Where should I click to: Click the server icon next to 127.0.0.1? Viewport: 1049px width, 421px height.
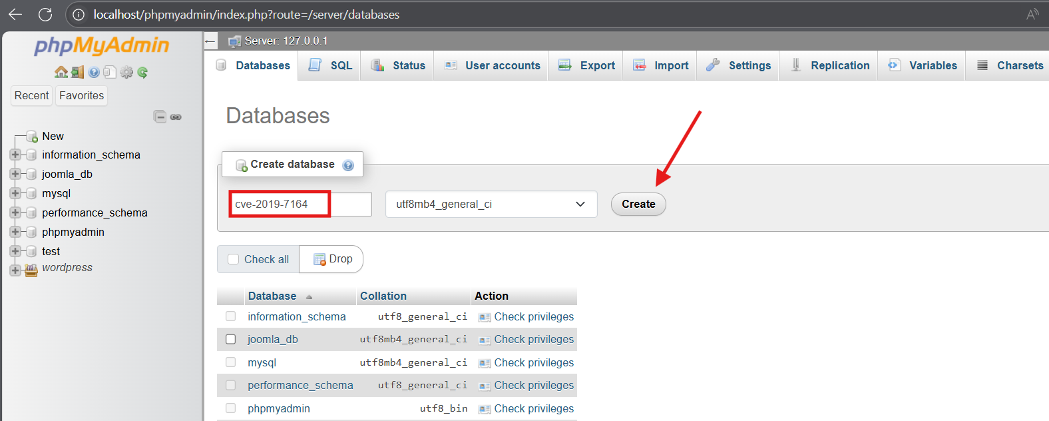234,41
